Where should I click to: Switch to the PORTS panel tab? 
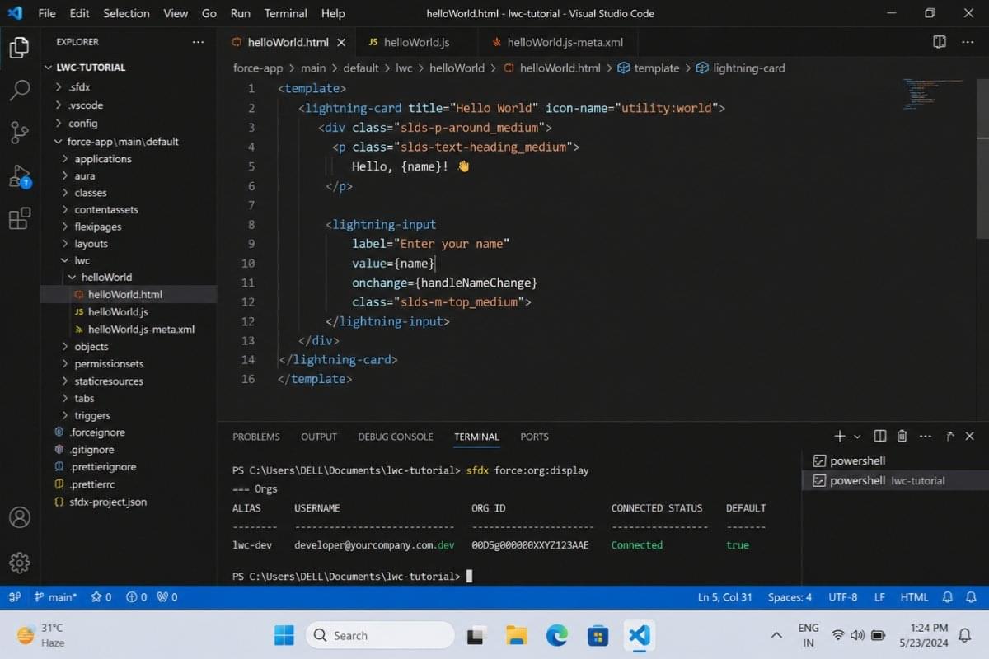pos(534,437)
